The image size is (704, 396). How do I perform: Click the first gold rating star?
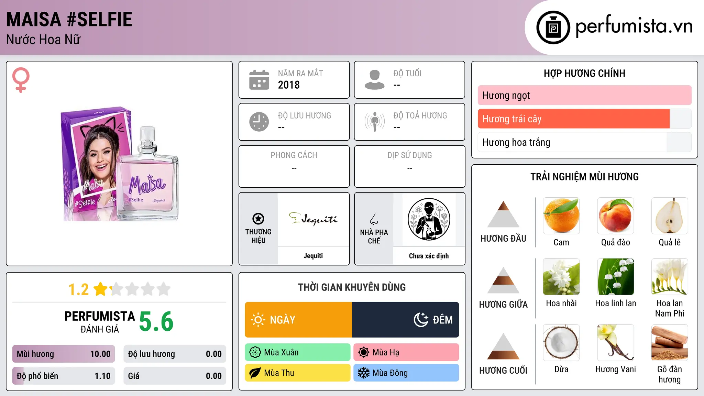coord(101,289)
